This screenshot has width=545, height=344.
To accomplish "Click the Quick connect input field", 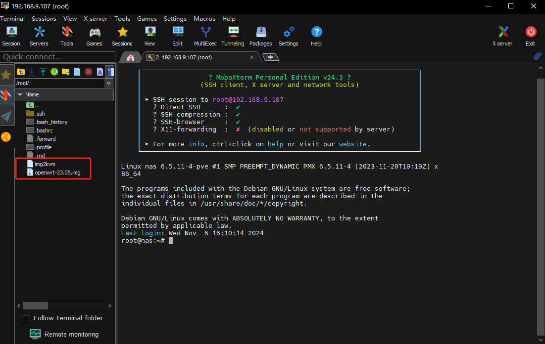I will tap(57, 56).
